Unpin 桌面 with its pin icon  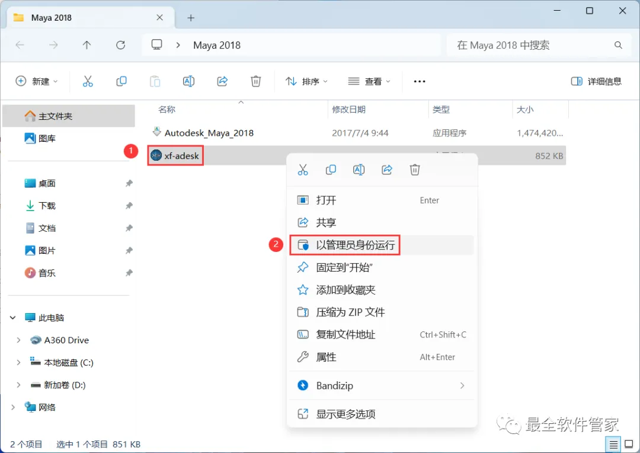click(x=129, y=183)
